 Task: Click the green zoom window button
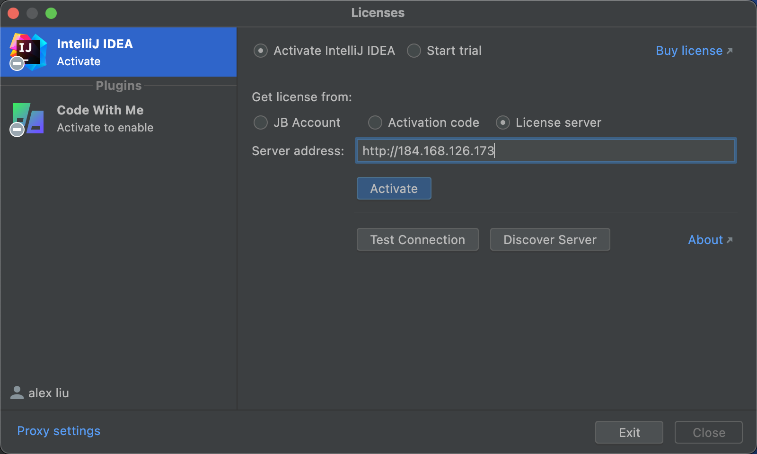point(51,13)
